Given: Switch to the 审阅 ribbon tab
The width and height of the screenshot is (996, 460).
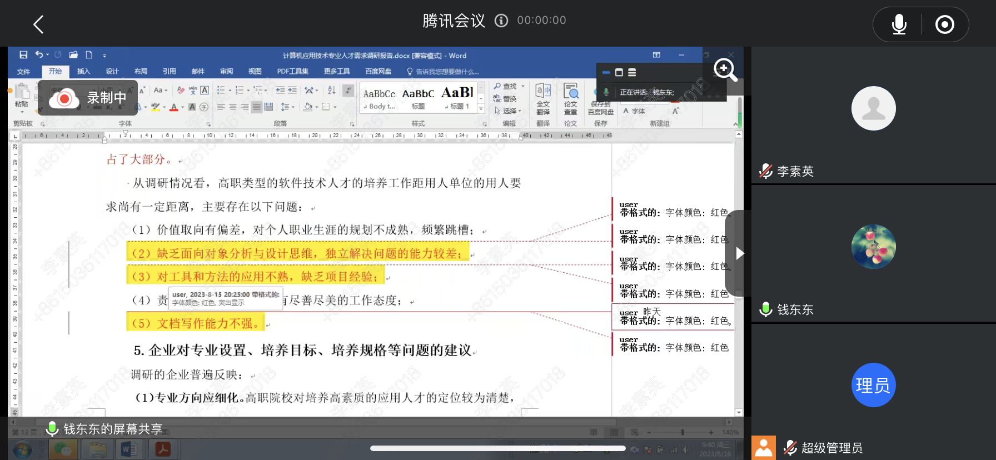Looking at the screenshot, I should 226,71.
